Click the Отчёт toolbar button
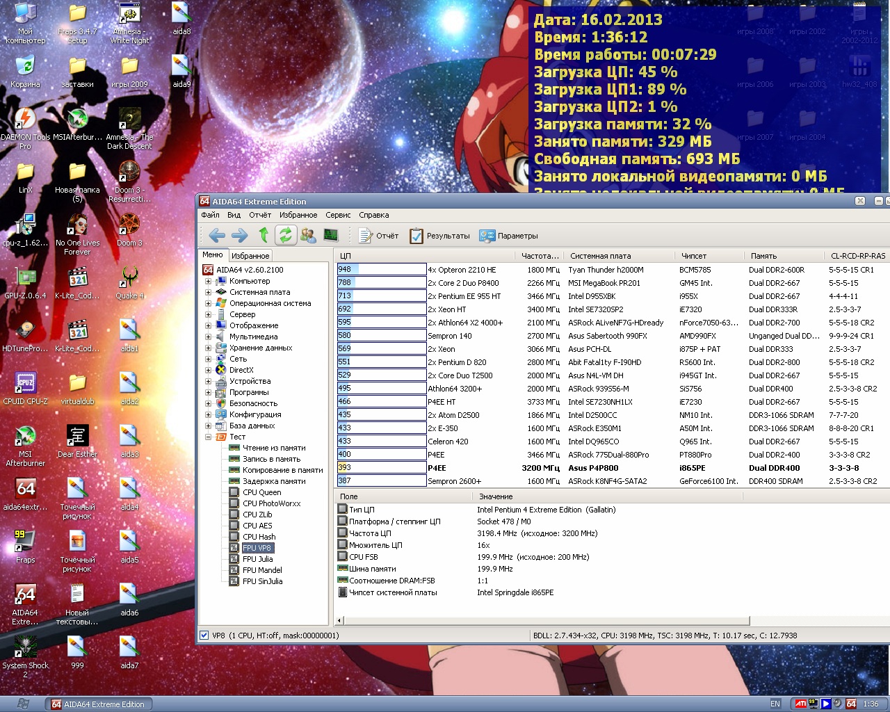The width and height of the screenshot is (890, 712). coord(379,236)
